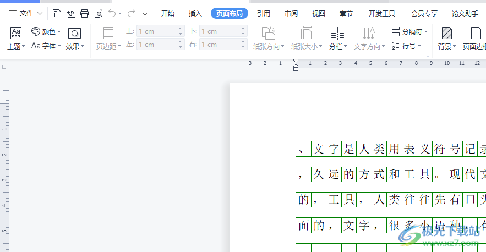486x252 pixels.
Task: Click the Save icon in quick toolbar
Action: point(57,13)
